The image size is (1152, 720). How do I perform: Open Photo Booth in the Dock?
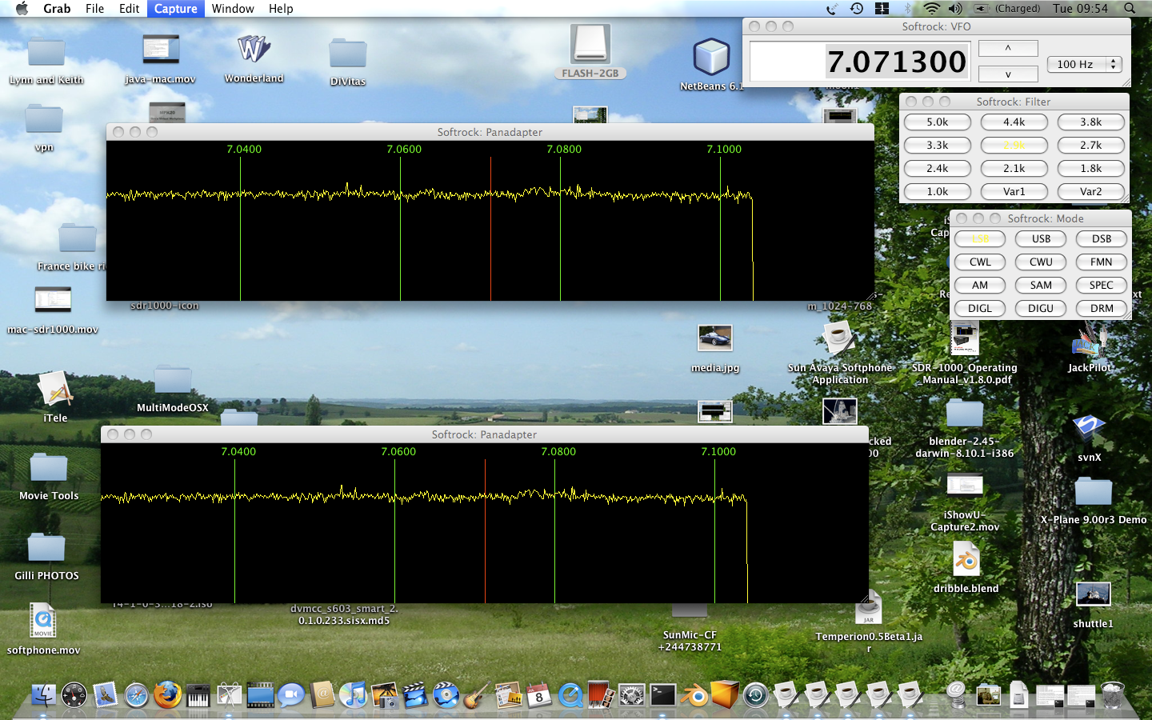click(x=601, y=694)
